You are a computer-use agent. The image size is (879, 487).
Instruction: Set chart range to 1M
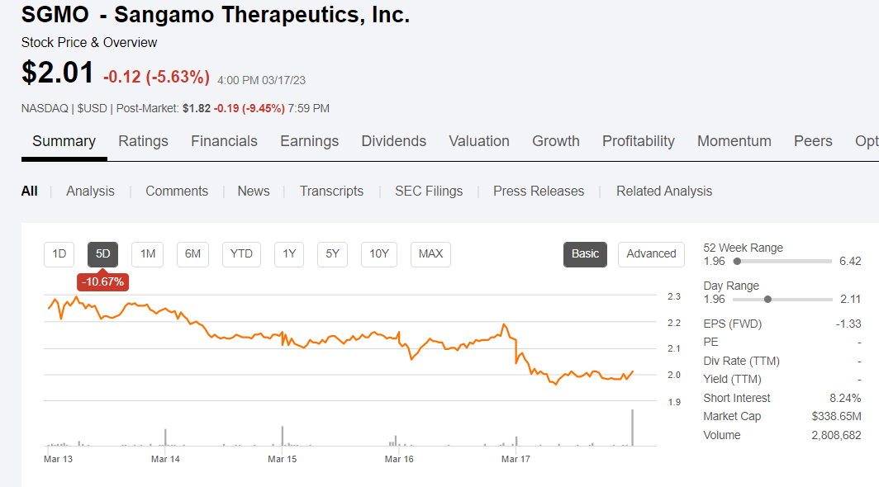(148, 254)
